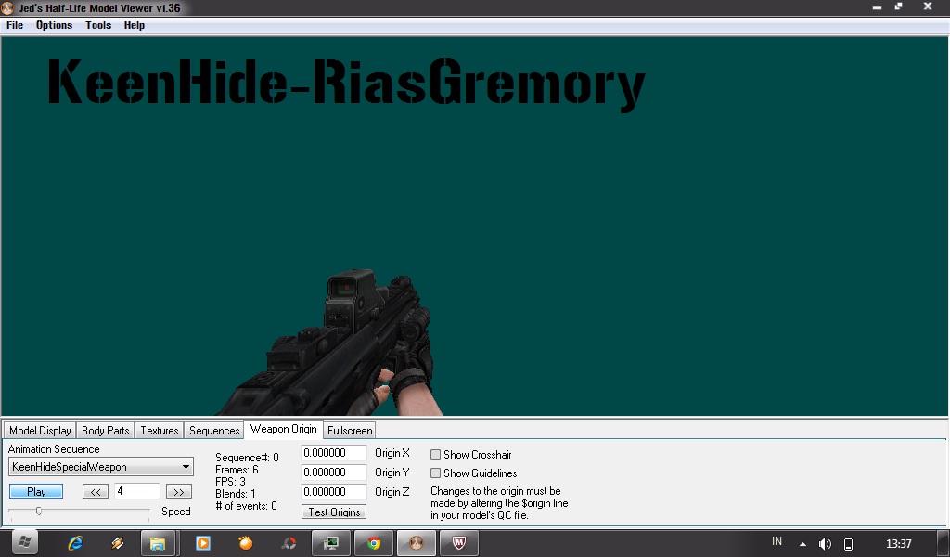The height and width of the screenshot is (557, 950).
Task: Click the Jed's Model Viewer title icon
Action: pos(7,7)
